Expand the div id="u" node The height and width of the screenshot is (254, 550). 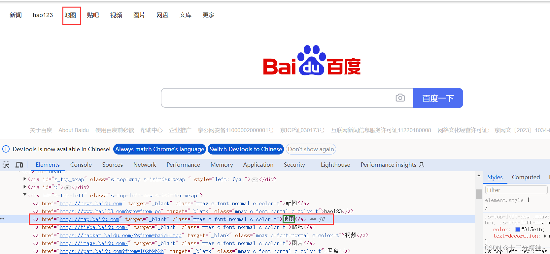pos(25,187)
